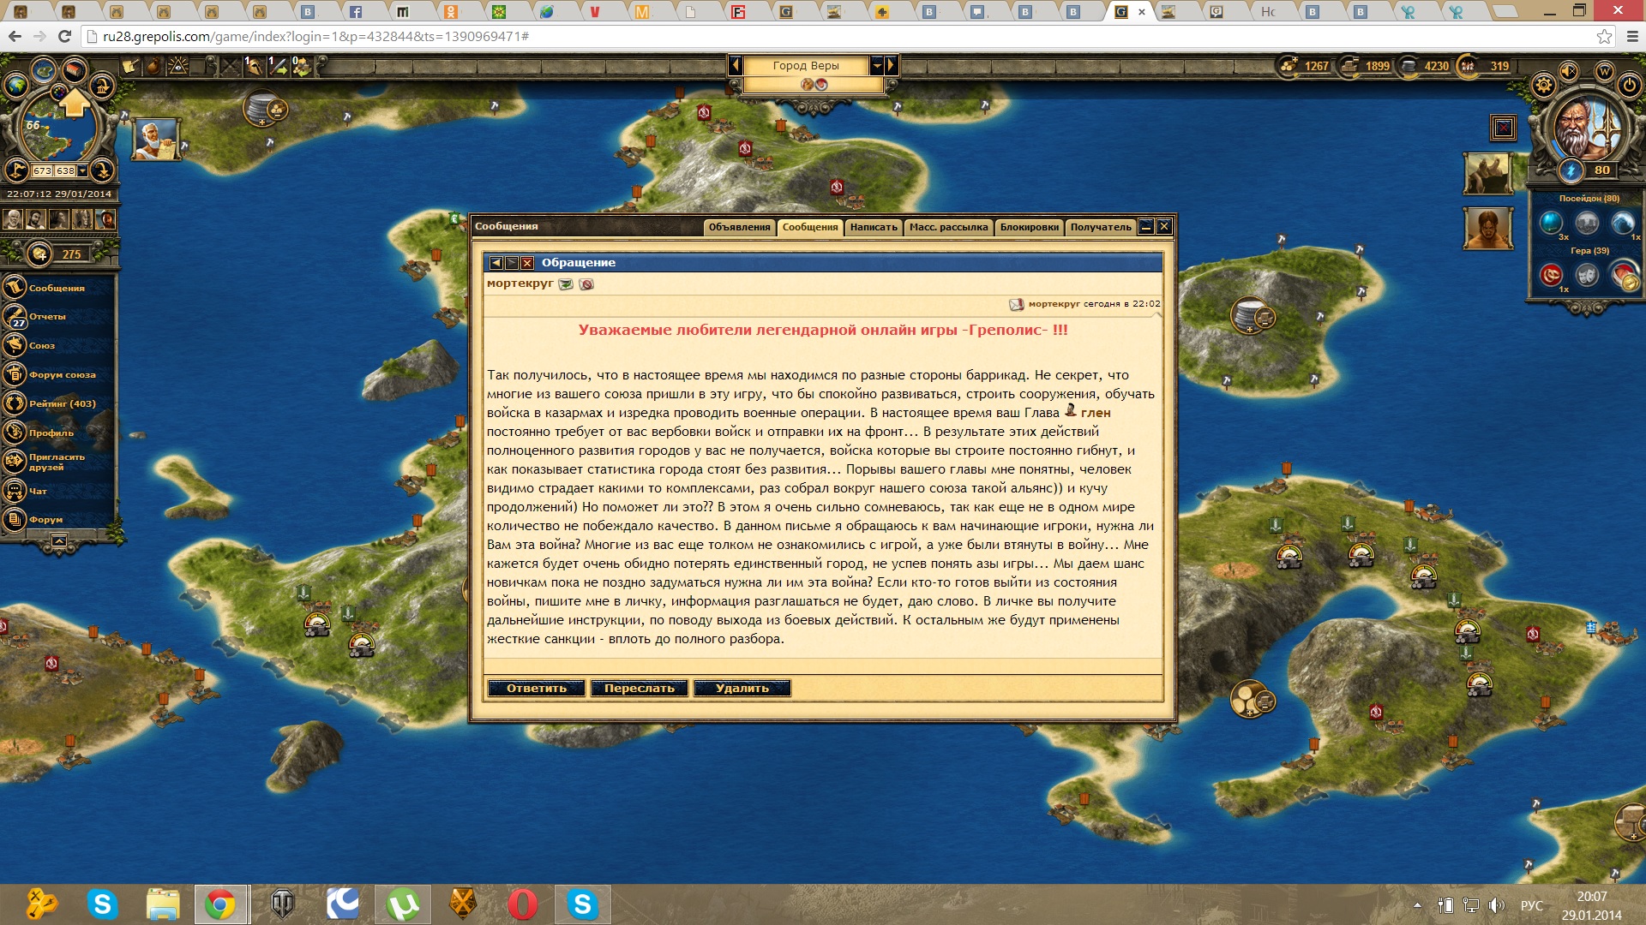Click the Poseidon god portrait
This screenshot has height=925, width=1646.
(1586, 127)
